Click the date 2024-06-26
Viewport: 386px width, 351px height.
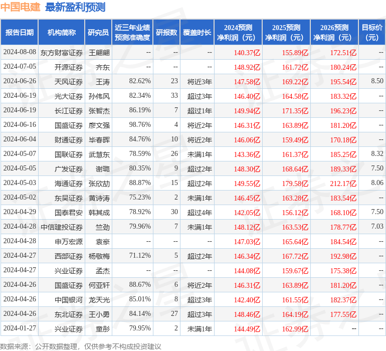click(x=20, y=81)
